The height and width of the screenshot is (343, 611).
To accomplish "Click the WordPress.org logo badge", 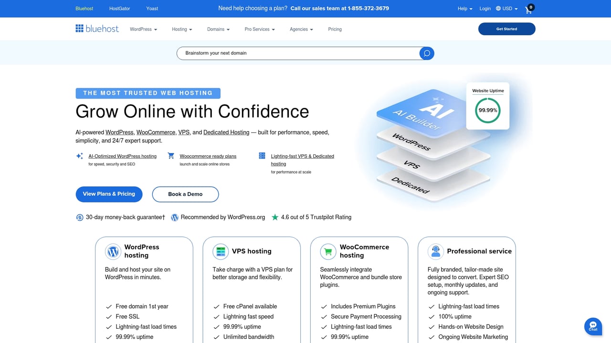I will click(x=175, y=217).
